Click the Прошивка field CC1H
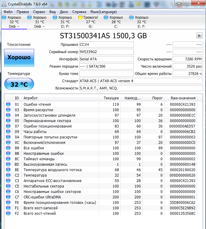Screen dimensions: 206x229 click(106, 45)
